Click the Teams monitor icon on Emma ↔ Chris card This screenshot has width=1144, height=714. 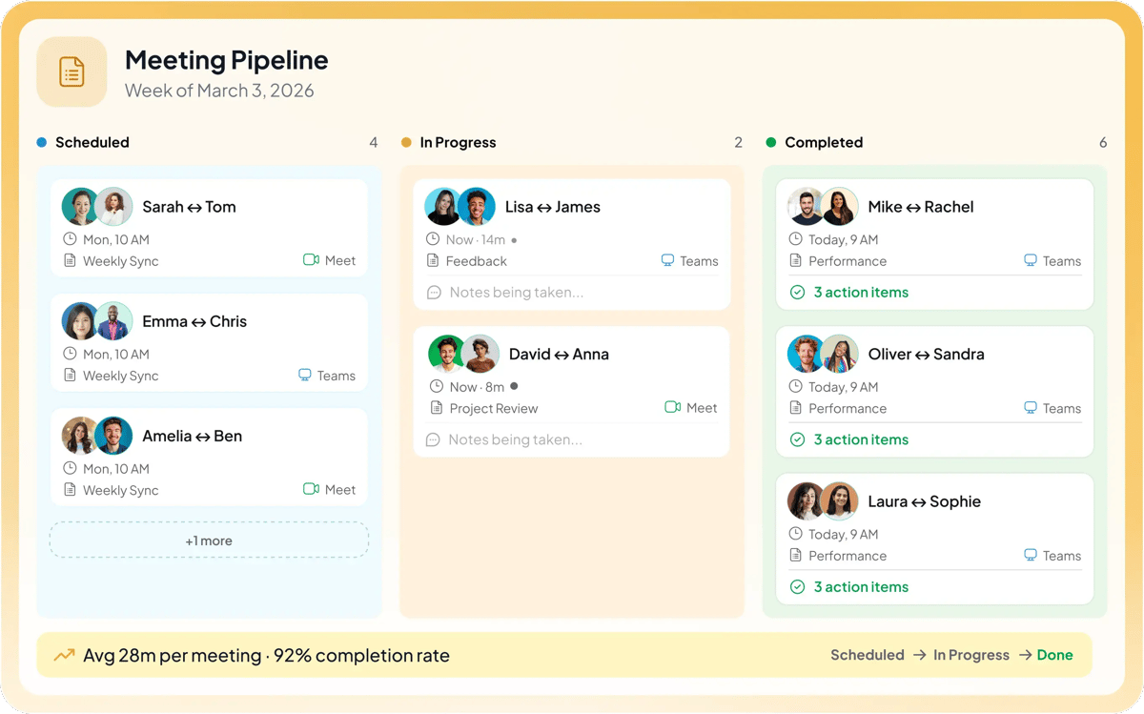305,376
